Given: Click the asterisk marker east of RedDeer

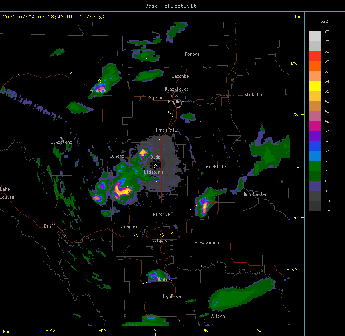Looking at the screenshot, I should (201, 121).
